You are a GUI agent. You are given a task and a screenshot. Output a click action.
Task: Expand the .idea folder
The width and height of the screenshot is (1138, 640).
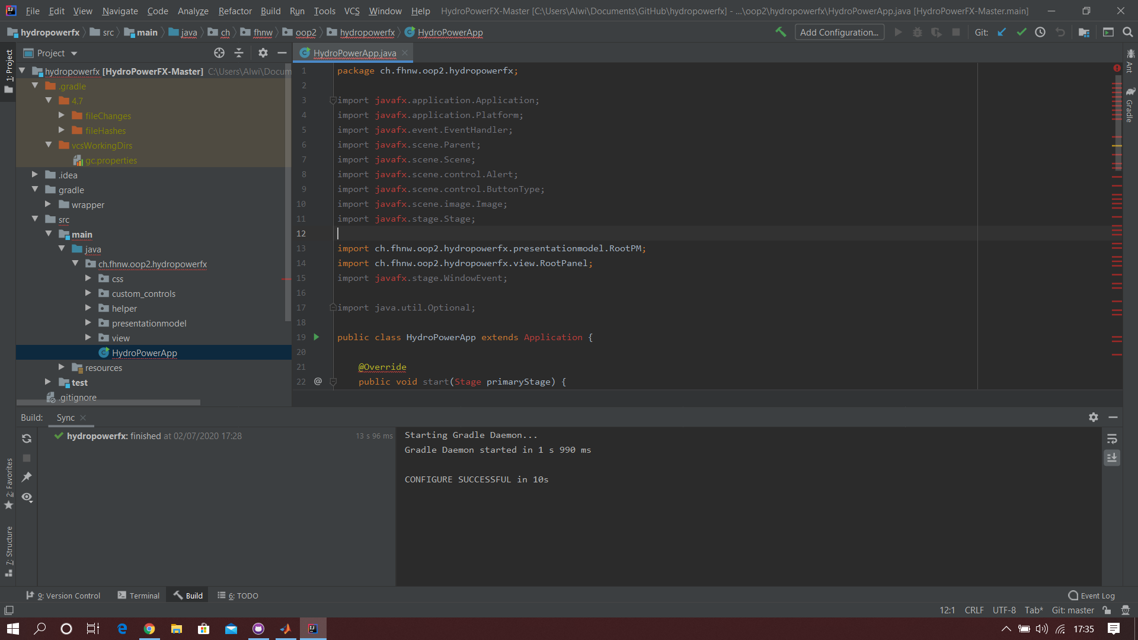point(35,175)
